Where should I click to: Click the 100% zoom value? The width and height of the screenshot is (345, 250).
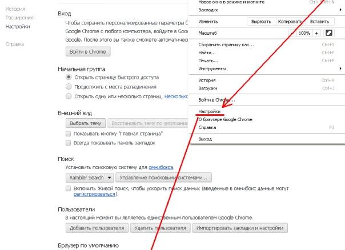coord(304,33)
